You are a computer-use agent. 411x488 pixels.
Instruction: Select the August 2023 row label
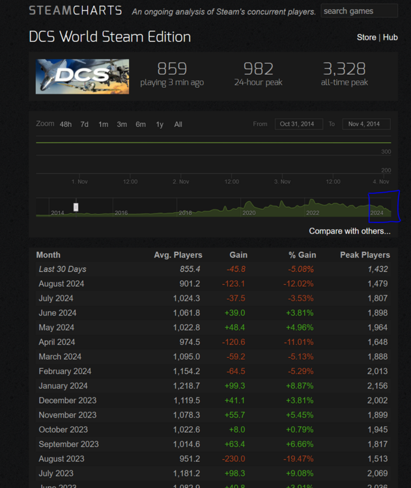coord(61,459)
